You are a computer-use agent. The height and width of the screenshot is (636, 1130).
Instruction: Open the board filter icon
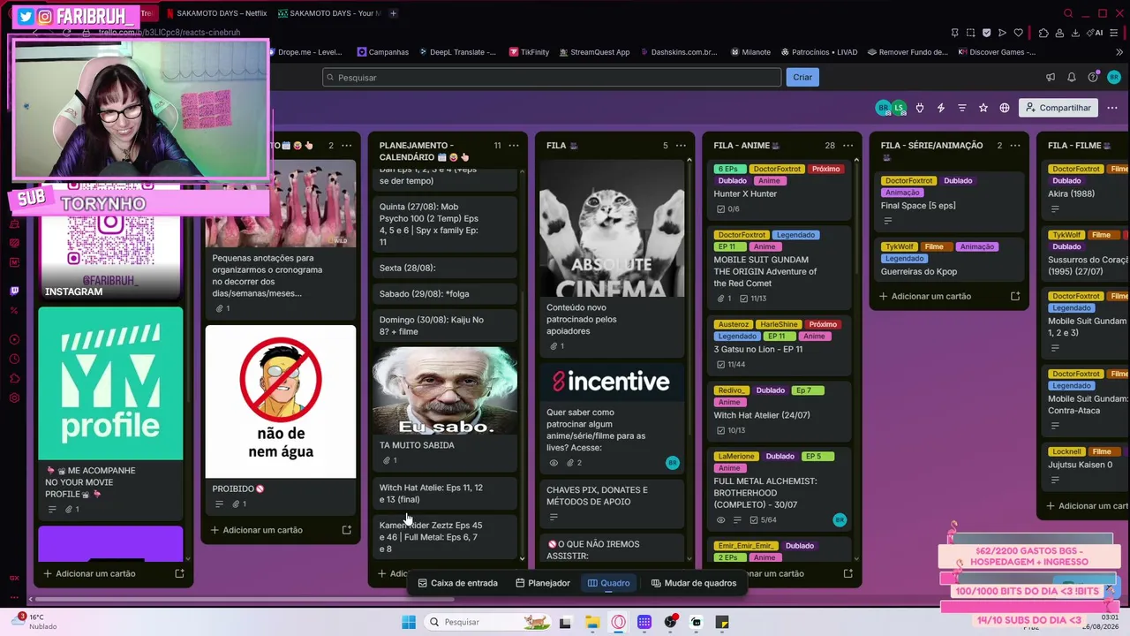click(962, 108)
